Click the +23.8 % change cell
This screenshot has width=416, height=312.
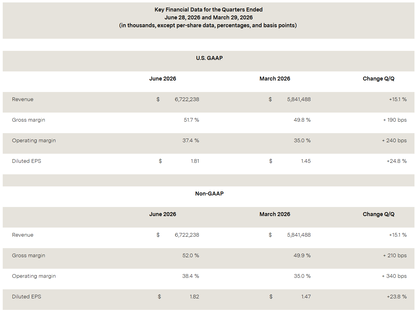[x=397, y=297]
